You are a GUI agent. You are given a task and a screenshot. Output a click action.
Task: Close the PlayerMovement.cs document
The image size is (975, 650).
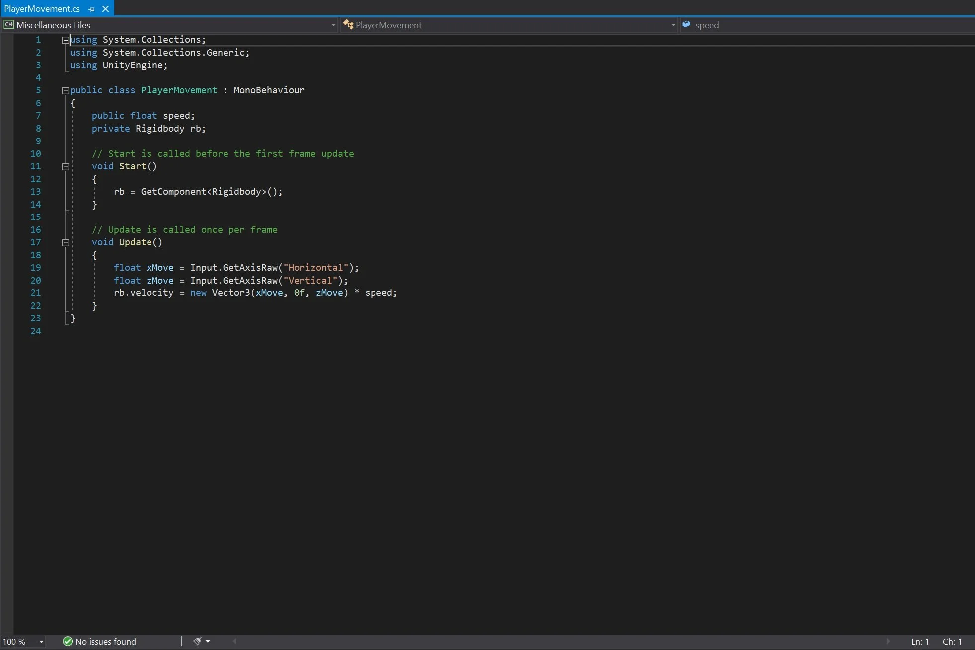click(x=105, y=9)
